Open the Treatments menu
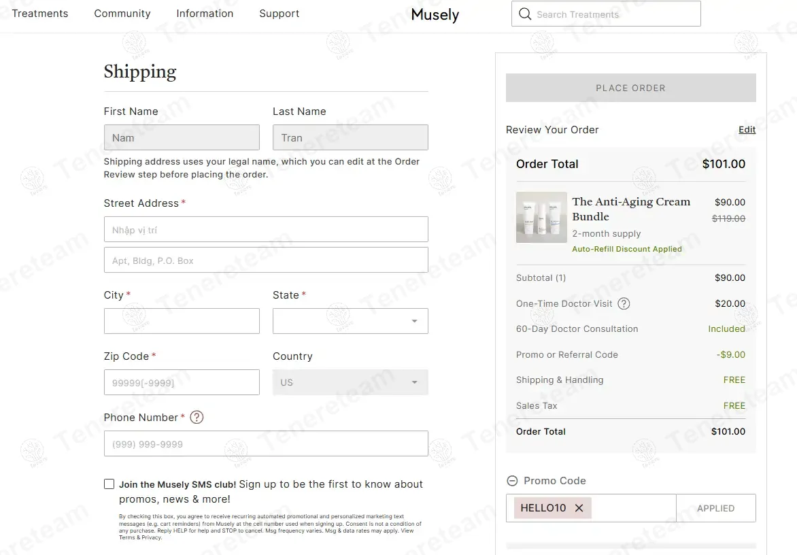The height and width of the screenshot is (555, 797). (x=40, y=14)
